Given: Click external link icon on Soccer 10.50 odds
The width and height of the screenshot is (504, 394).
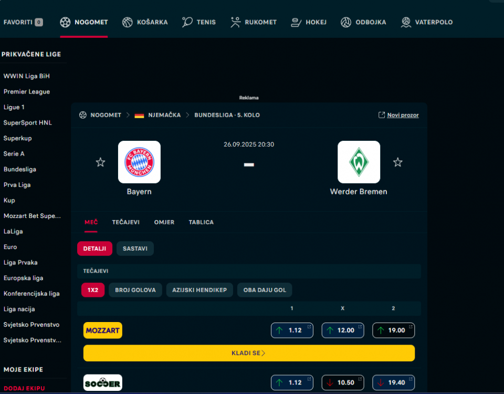Looking at the screenshot, I should click(360, 379).
